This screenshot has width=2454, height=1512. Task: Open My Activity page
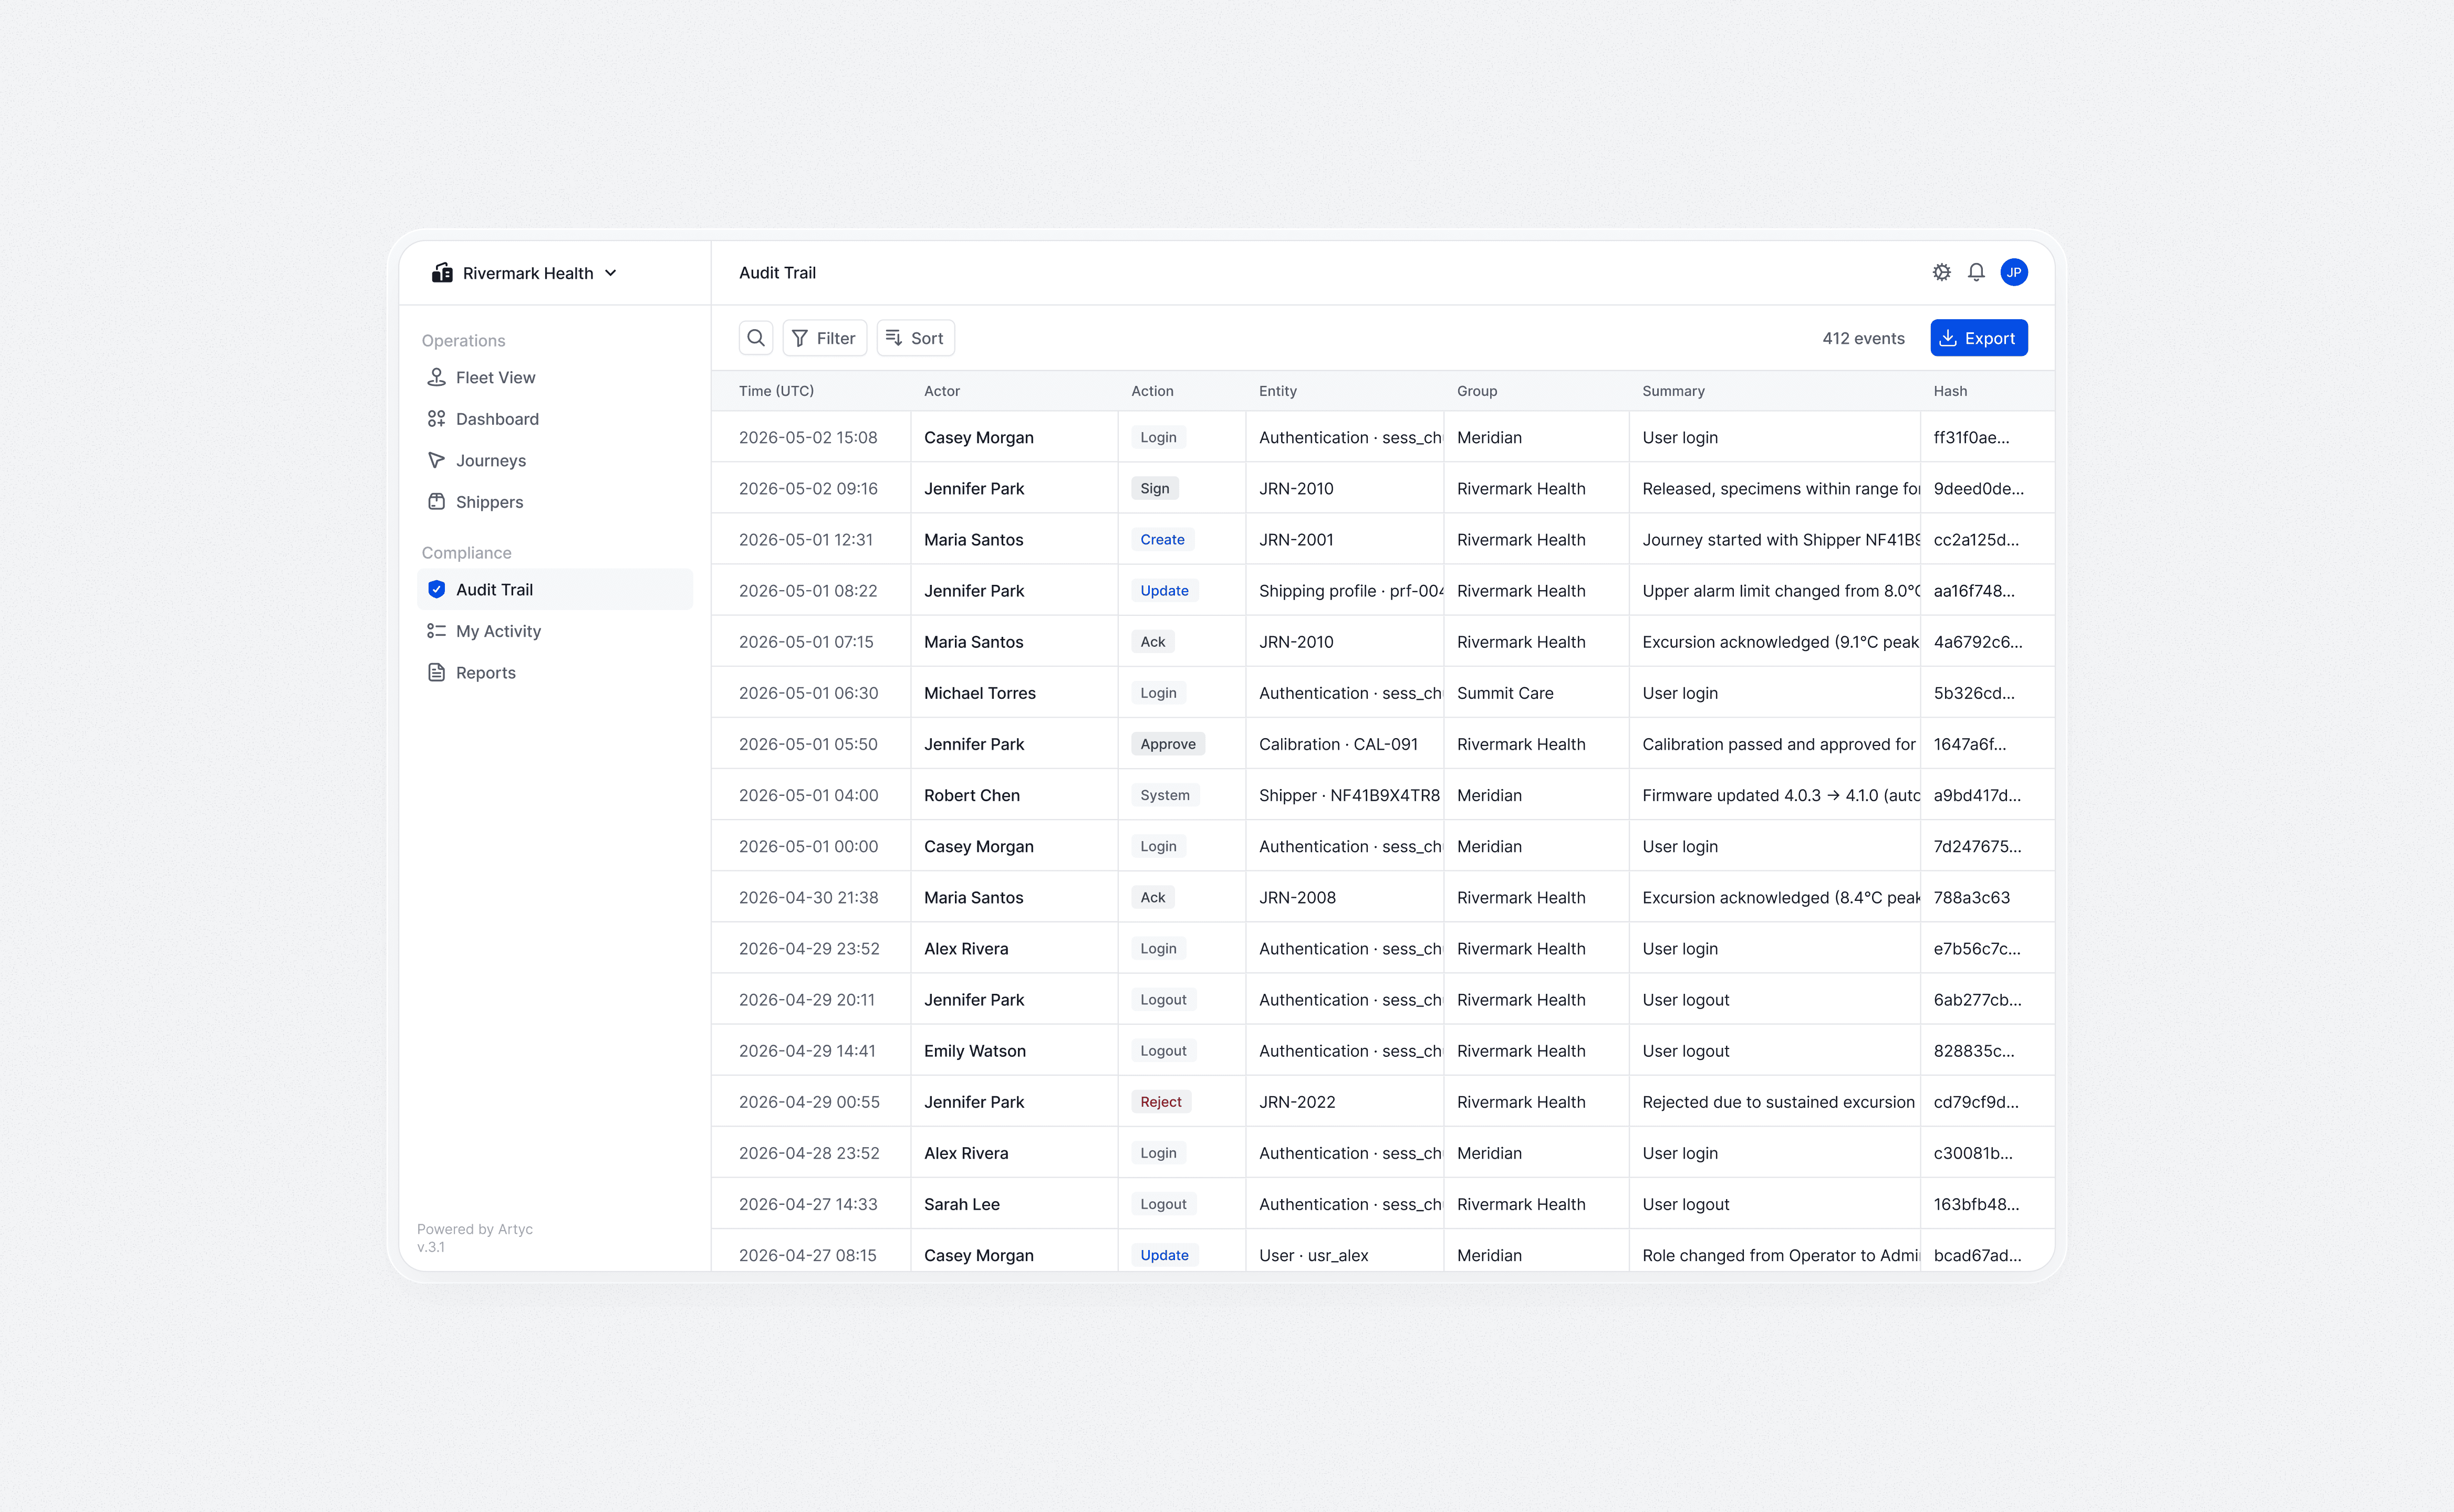click(x=555, y=631)
